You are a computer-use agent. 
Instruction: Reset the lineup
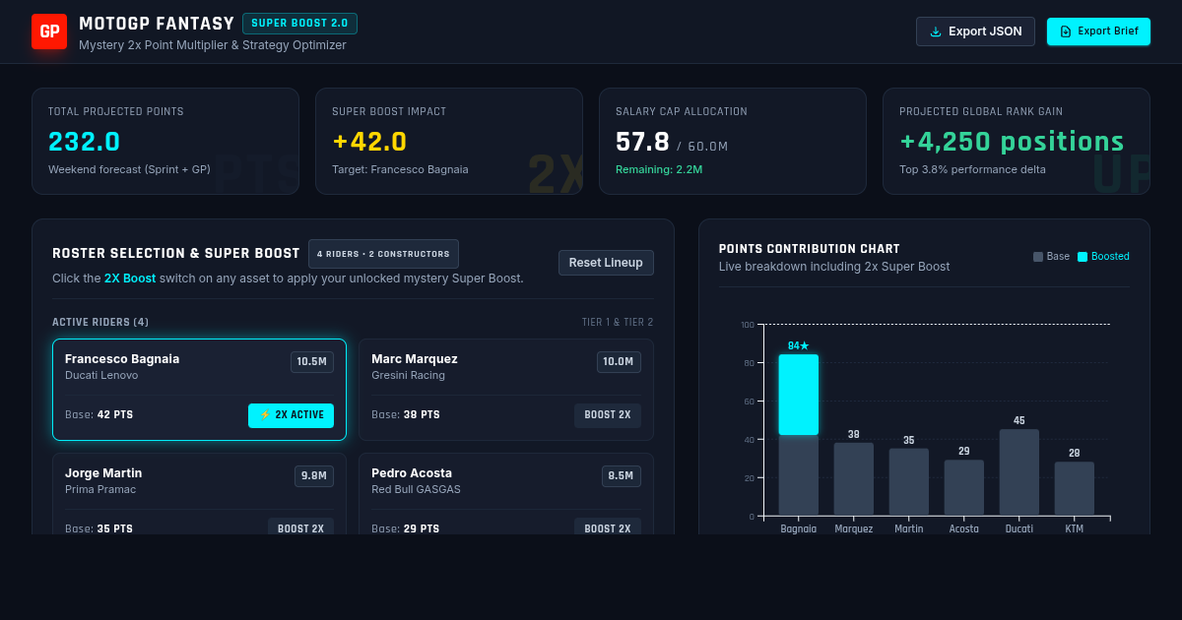tap(606, 263)
